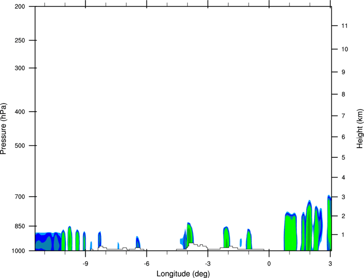Viewport: 364px width, 278px height.
Task: Click pressure tick label 300
Action: 20,68
